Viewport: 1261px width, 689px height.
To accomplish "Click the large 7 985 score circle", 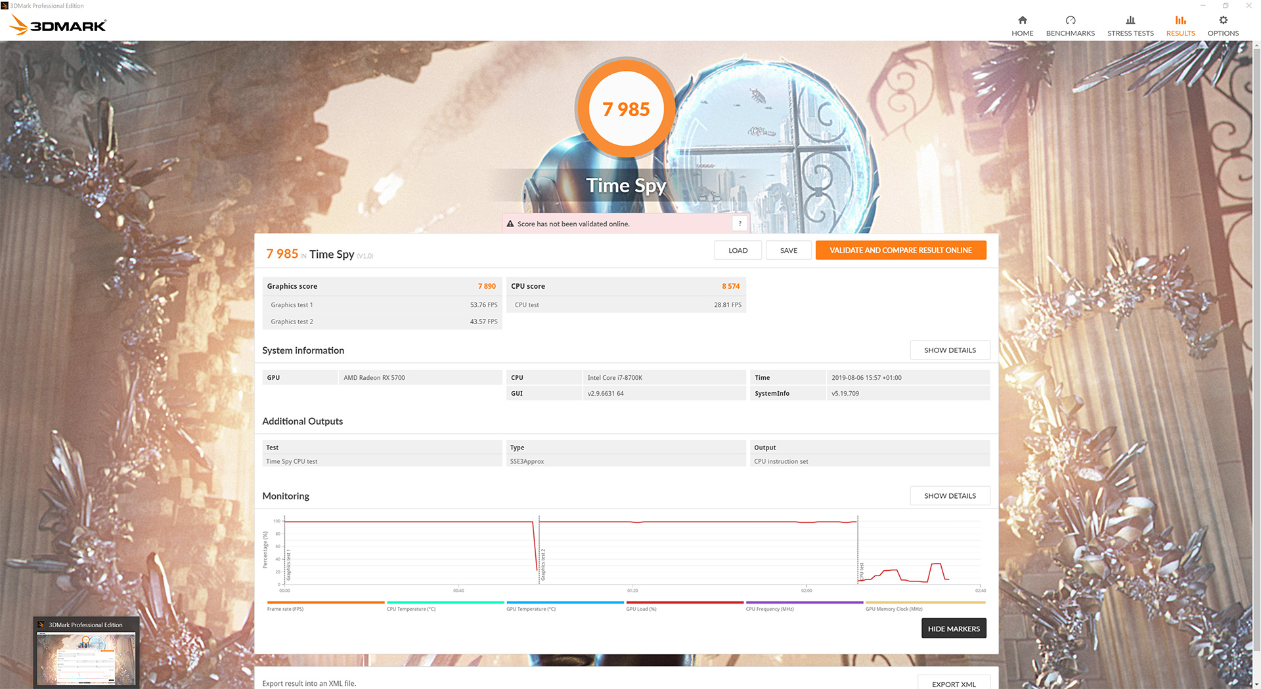I will tap(626, 109).
